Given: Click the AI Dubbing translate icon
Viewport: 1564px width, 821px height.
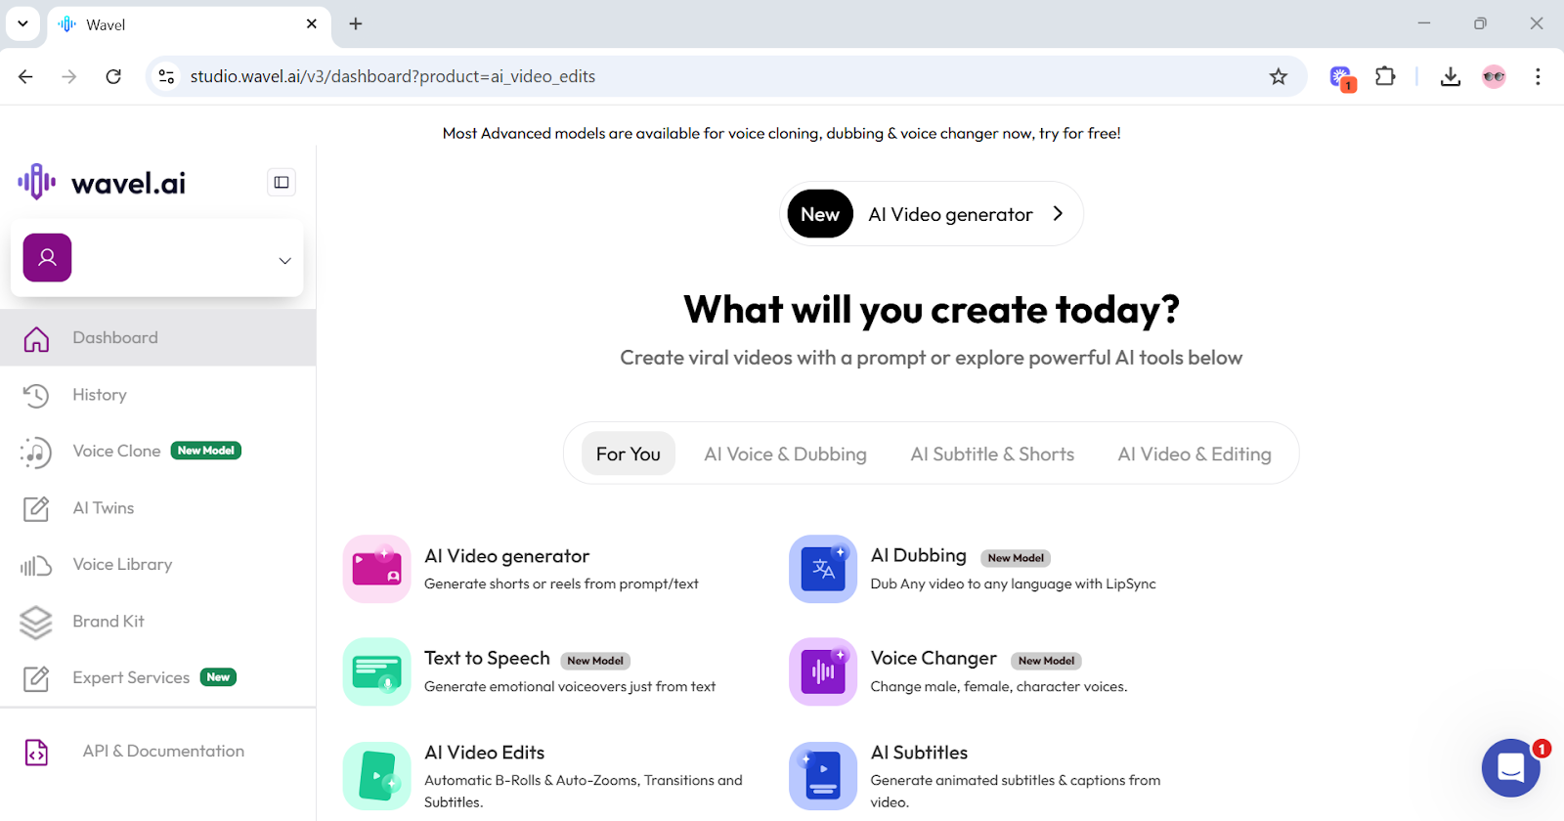Looking at the screenshot, I should pyautogui.click(x=823, y=569).
